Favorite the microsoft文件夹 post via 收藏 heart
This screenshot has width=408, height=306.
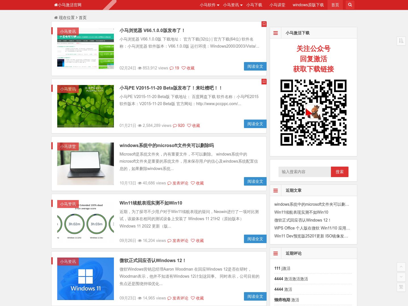coord(197,183)
